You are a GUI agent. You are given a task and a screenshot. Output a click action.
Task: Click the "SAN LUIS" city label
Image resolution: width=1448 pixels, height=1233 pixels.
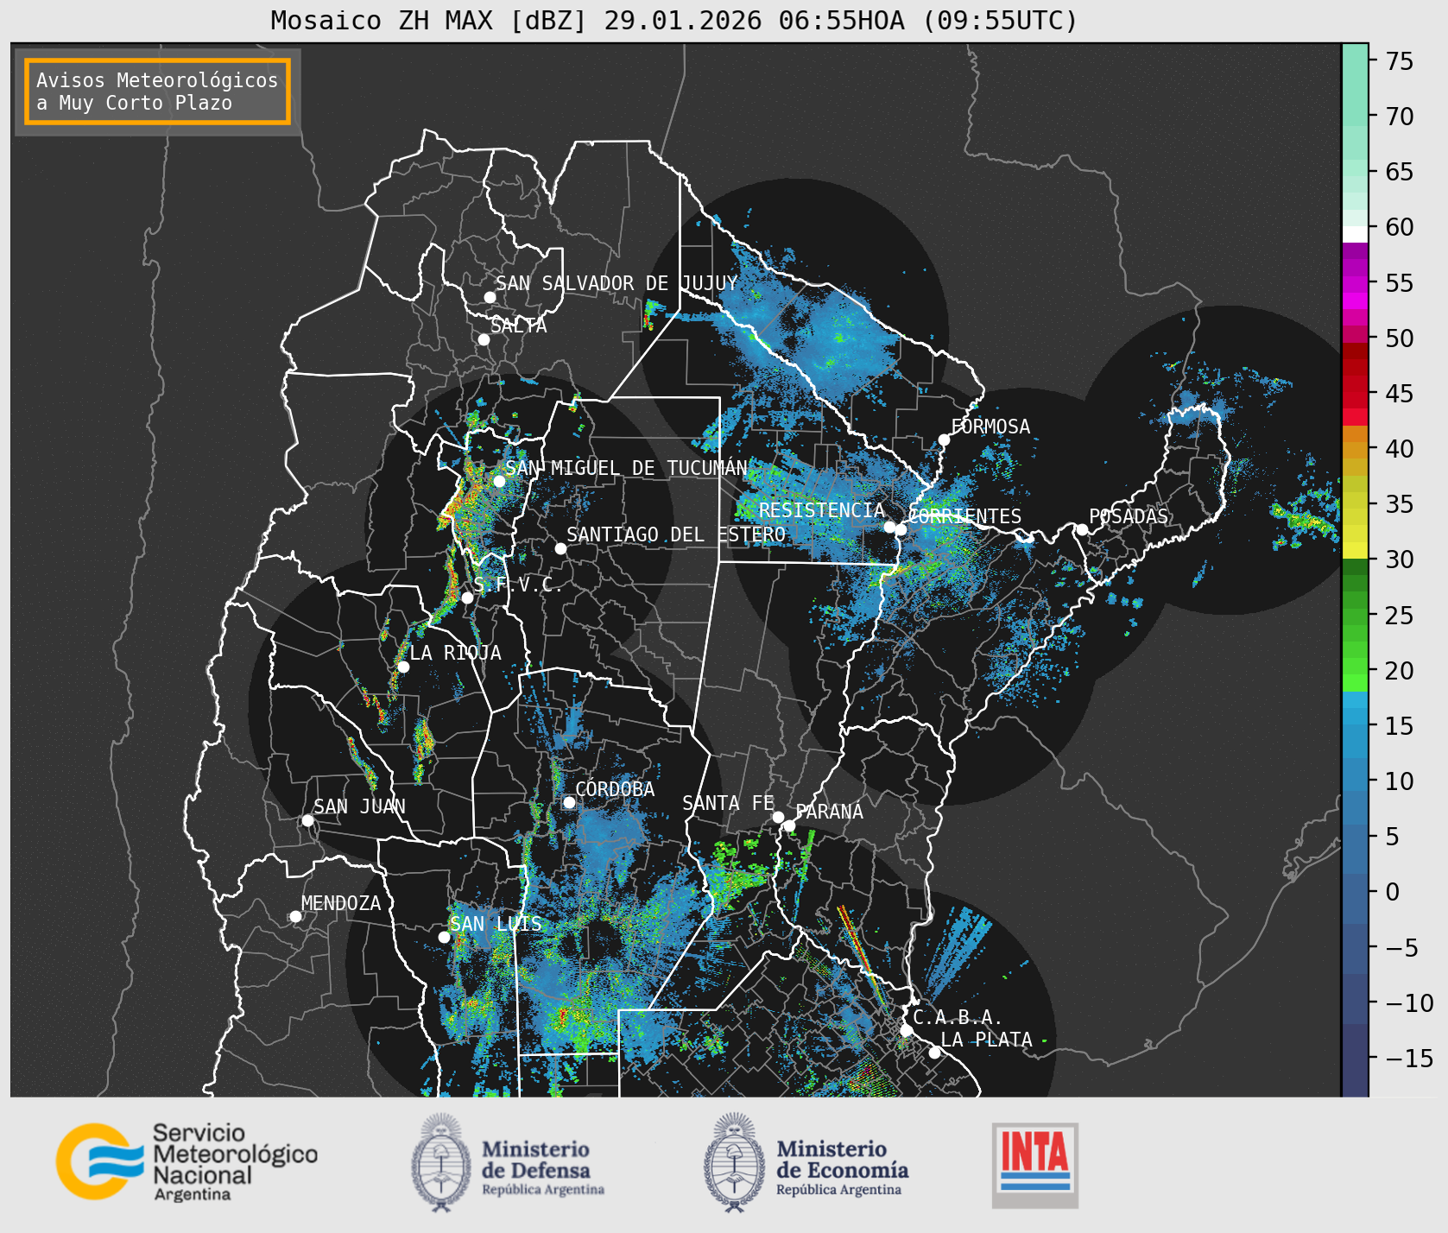(x=496, y=924)
